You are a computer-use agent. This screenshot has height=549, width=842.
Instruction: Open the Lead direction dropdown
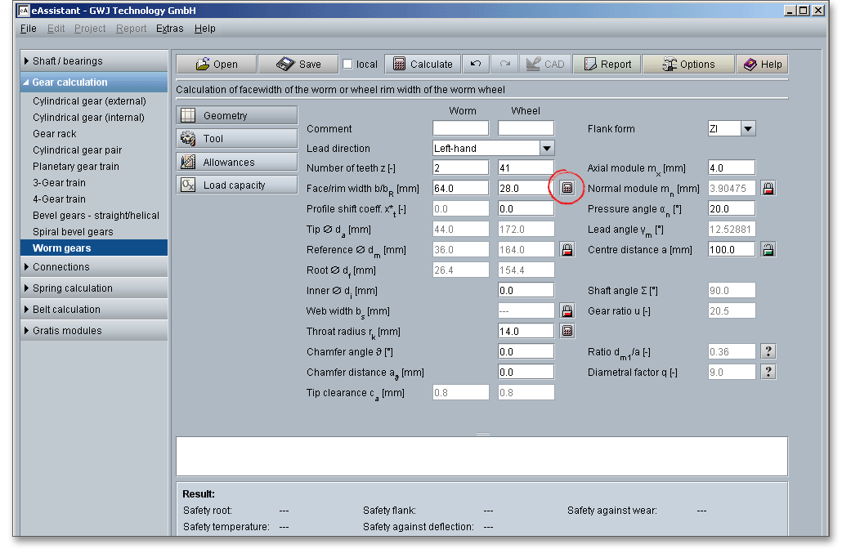click(x=547, y=149)
